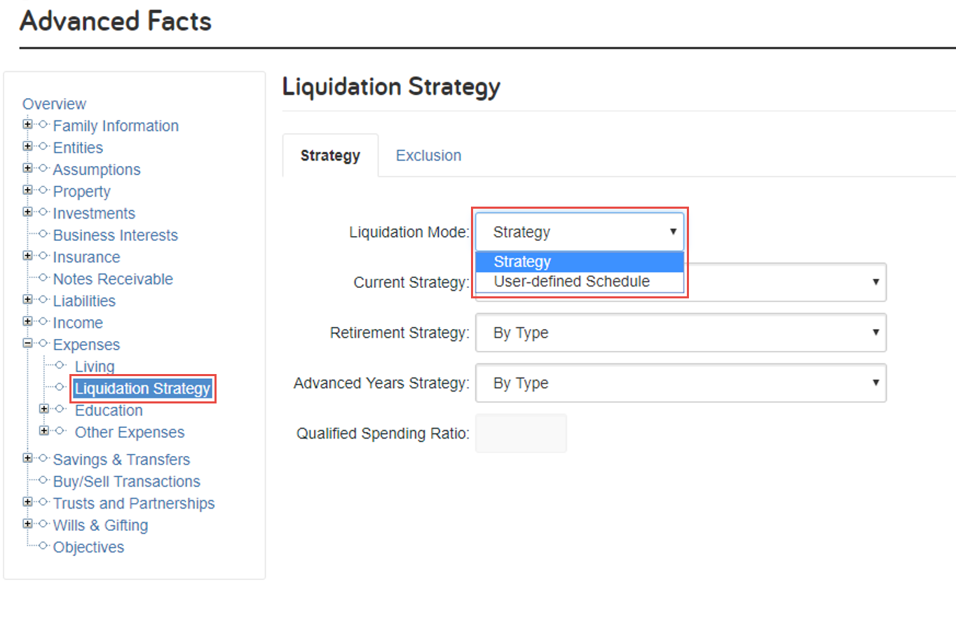Click the Qualified Spending Ratio field
The width and height of the screenshot is (956, 636).
click(521, 434)
